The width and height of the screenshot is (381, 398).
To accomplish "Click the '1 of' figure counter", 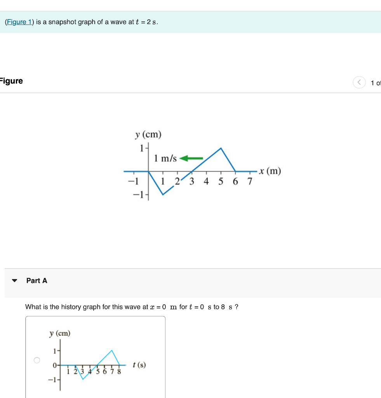I will (x=375, y=83).
